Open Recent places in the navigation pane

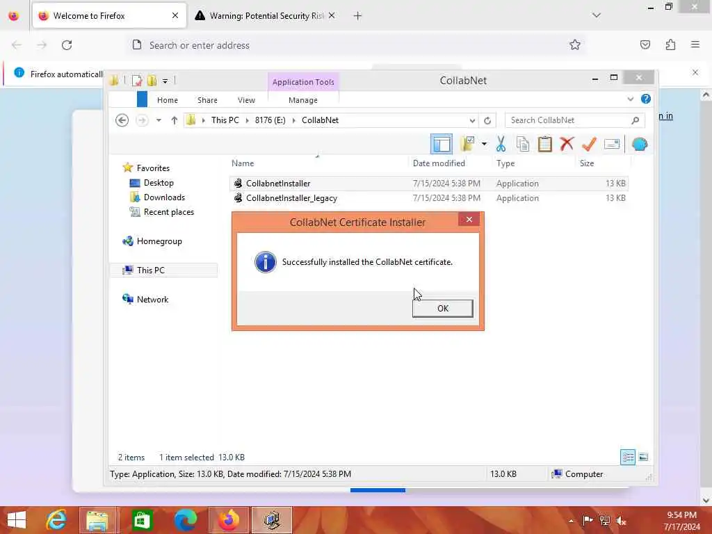tap(168, 212)
